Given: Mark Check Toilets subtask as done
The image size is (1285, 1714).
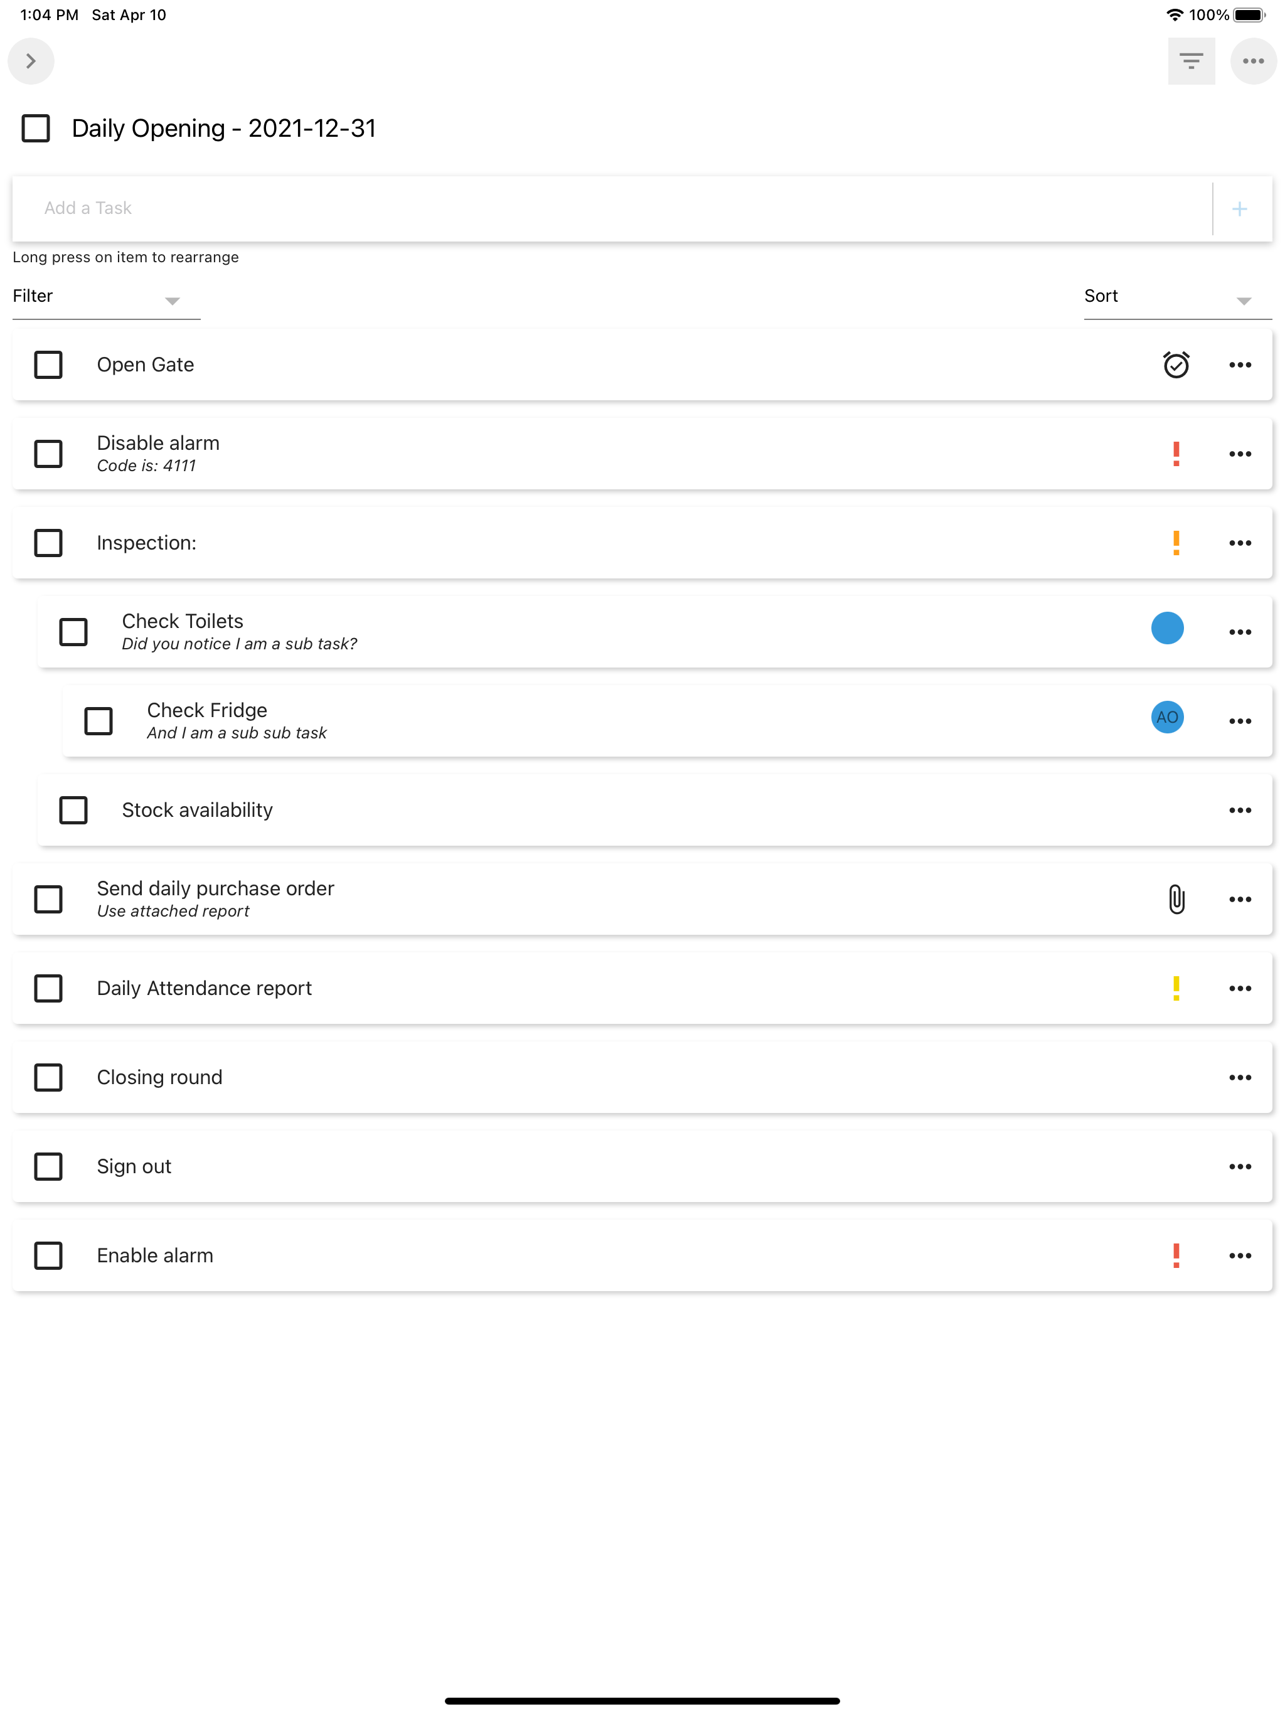Looking at the screenshot, I should pos(73,632).
